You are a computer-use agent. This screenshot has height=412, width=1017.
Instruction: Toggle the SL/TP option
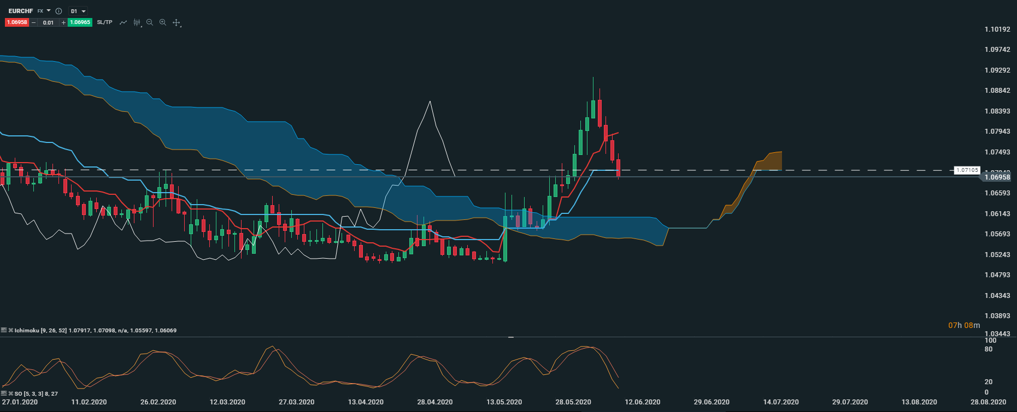[104, 22]
